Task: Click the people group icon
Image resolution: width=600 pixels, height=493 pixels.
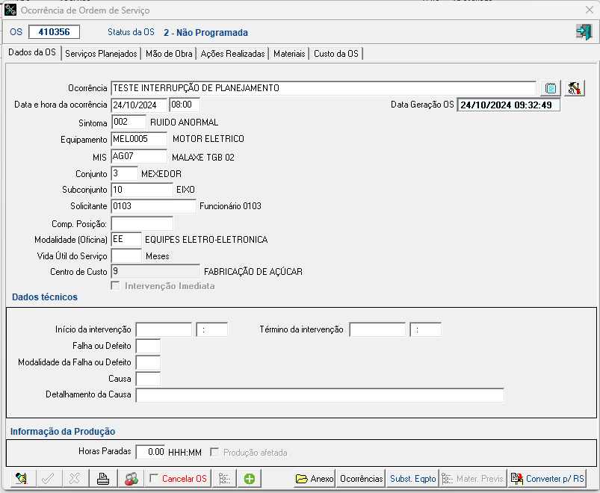Action: (132, 479)
